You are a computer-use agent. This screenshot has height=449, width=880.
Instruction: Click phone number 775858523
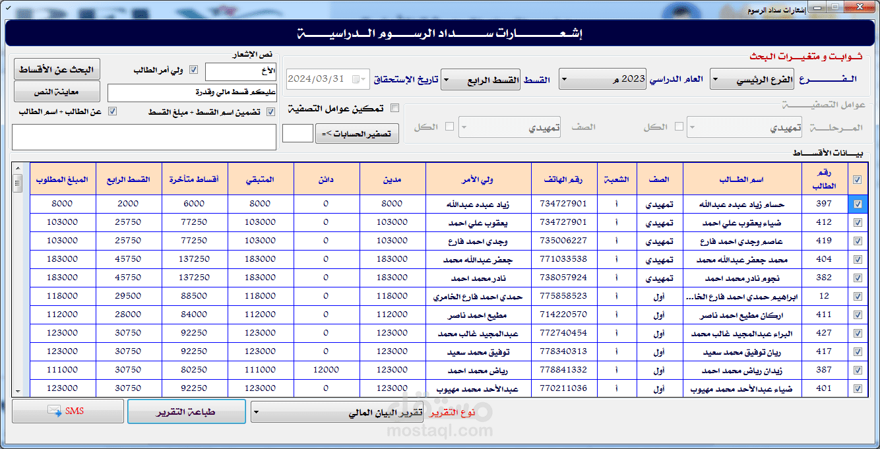coord(564,296)
